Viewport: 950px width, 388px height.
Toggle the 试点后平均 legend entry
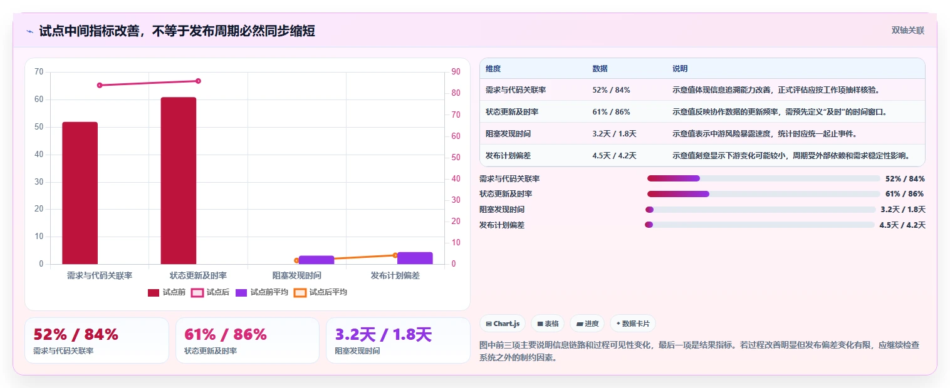point(320,292)
